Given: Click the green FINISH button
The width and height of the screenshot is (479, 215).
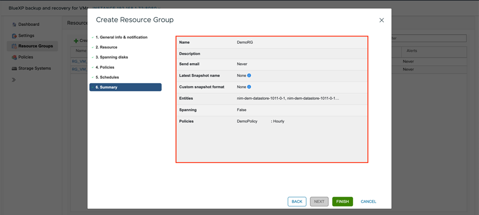Looking at the screenshot, I should click(x=342, y=202).
